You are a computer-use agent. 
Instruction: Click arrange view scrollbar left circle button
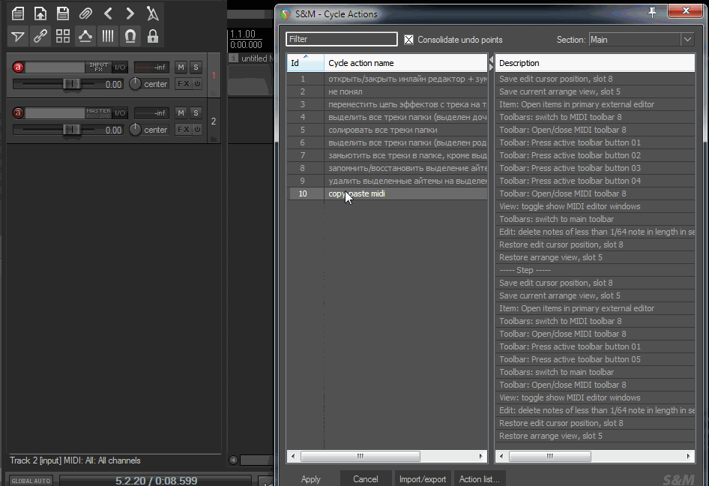[233, 460]
